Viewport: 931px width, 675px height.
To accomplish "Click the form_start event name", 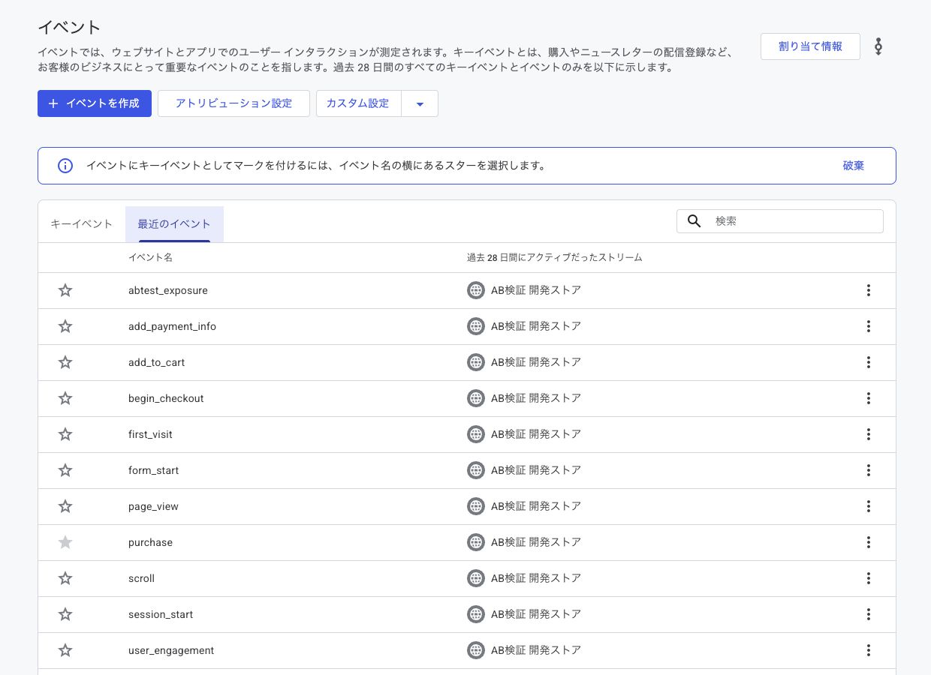I will tap(153, 470).
